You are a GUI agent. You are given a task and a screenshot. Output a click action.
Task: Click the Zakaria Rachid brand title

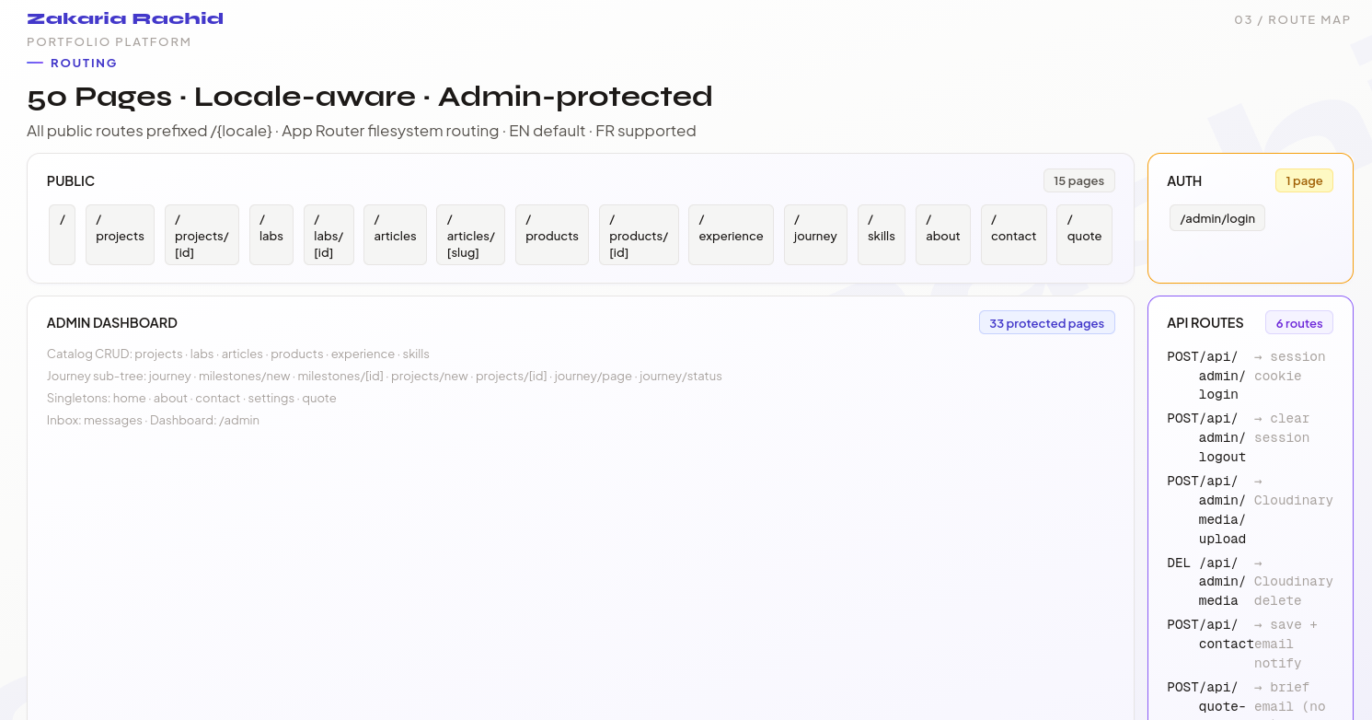(125, 18)
